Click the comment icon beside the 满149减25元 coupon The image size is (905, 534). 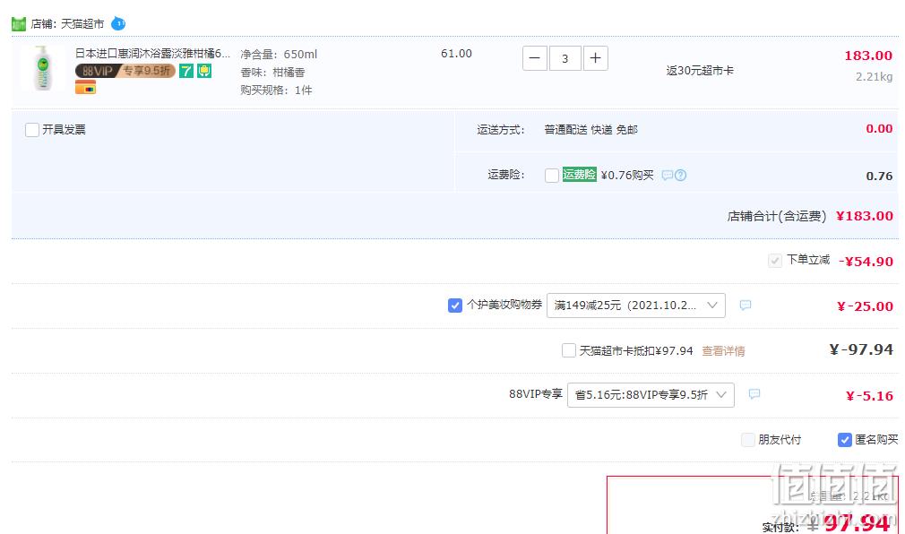coord(746,305)
